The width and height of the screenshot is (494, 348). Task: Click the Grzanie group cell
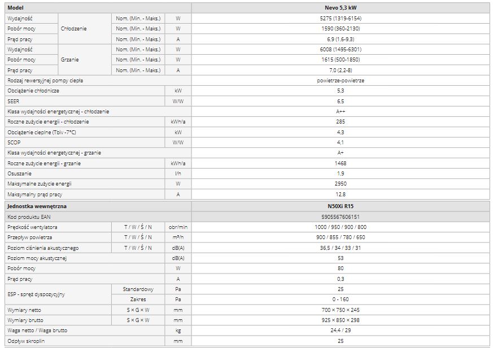point(69,60)
